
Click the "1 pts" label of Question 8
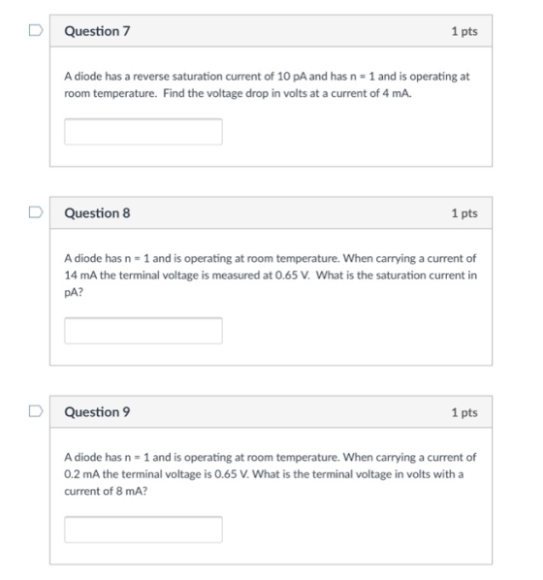464,213
